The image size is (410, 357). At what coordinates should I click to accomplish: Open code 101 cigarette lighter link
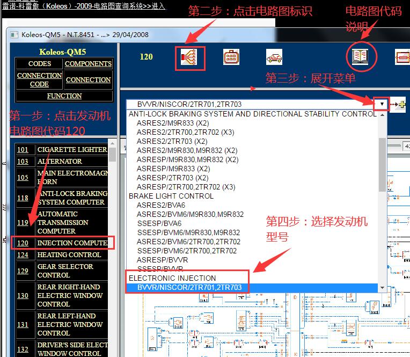[23, 150]
